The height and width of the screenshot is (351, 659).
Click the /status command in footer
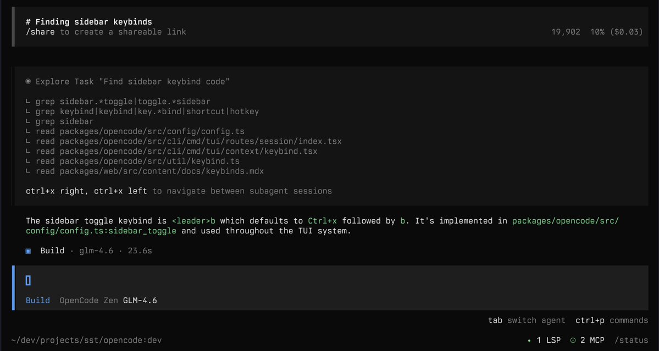[x=632, y=340]
